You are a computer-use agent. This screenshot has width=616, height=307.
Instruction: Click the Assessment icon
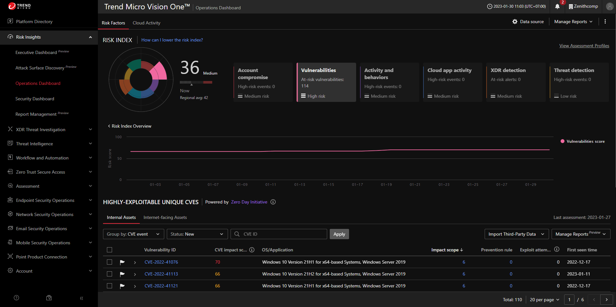(10, 186)
